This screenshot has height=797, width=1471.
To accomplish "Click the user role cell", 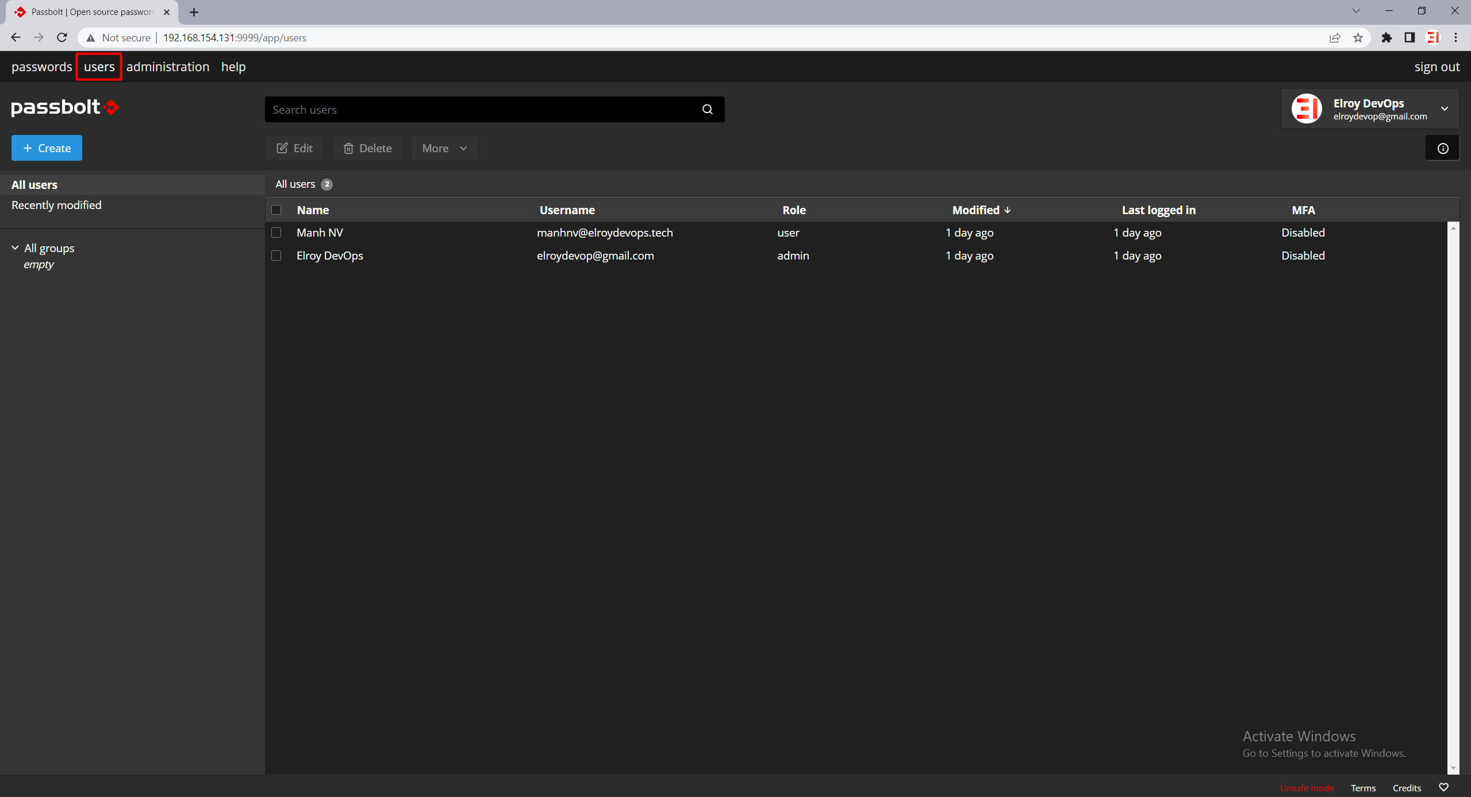I will click(788, 233).
